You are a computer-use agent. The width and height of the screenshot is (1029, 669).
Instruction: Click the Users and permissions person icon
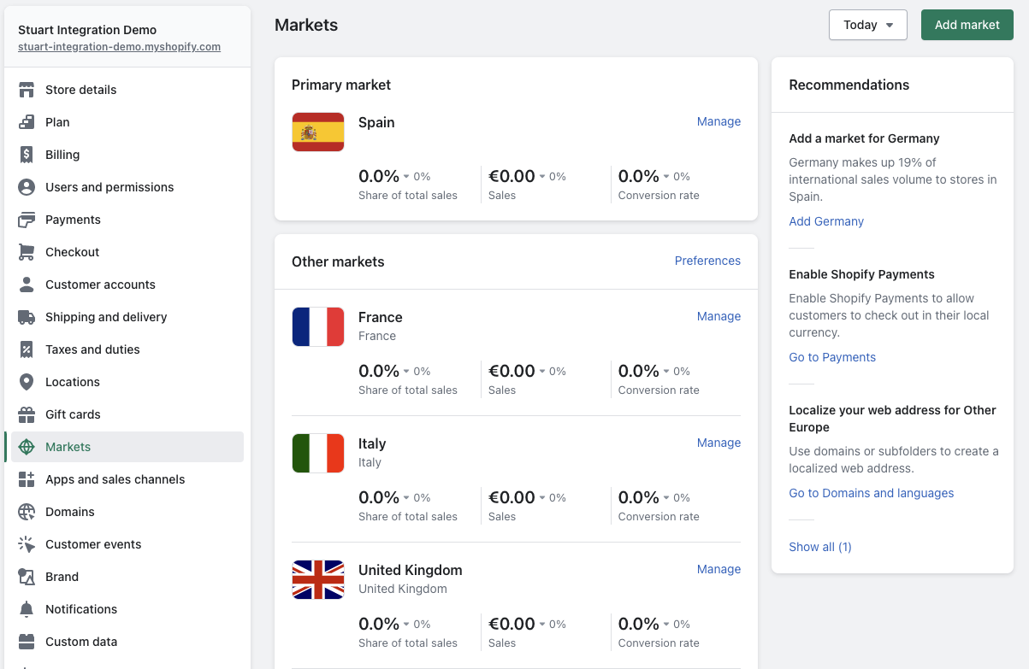click(x=27, y=187)
